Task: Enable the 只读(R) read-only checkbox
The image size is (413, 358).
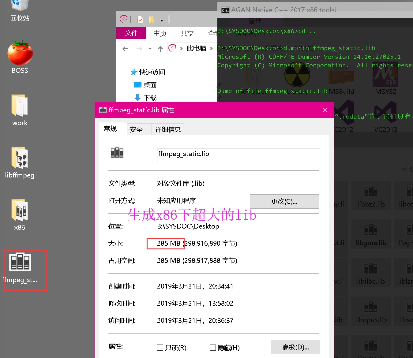Action: pos(160,348)
